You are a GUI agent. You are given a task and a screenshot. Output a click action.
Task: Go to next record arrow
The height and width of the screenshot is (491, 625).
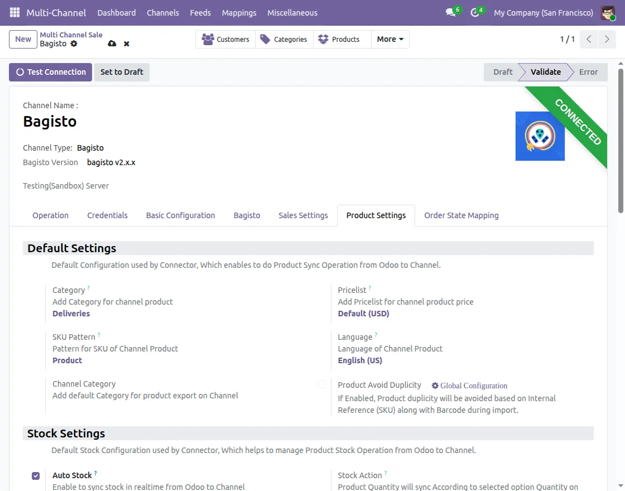tap(607, 39)
